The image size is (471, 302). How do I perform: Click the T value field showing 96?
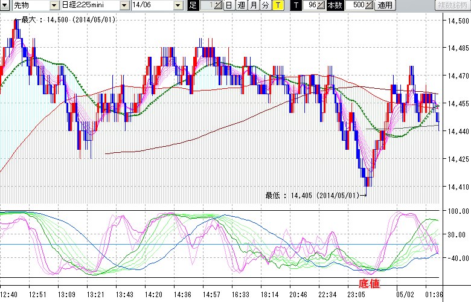[x=311, y=5]
